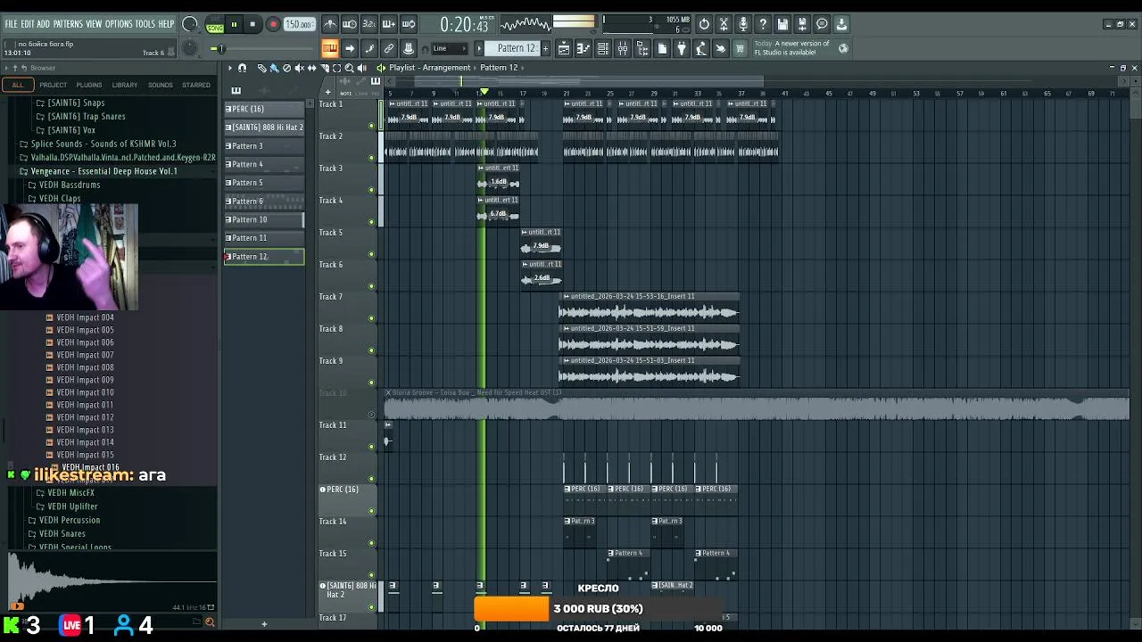1142x642 pixels.
Task: Open the content shop cart icon
Action: coord(740,48)
